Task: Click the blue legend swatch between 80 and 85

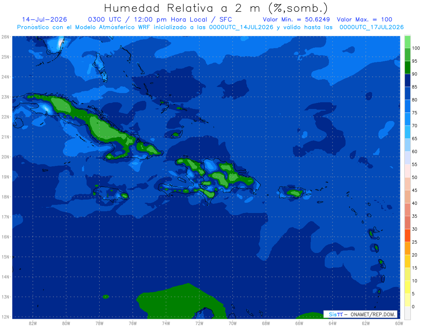Action: (407, 93)
